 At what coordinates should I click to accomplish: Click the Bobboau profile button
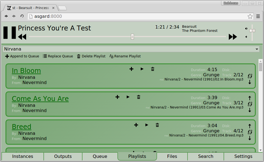(230, 3)
